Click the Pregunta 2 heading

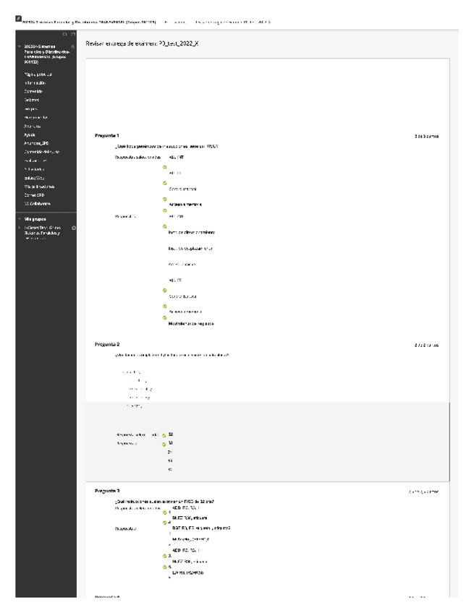tap(107, 344)
